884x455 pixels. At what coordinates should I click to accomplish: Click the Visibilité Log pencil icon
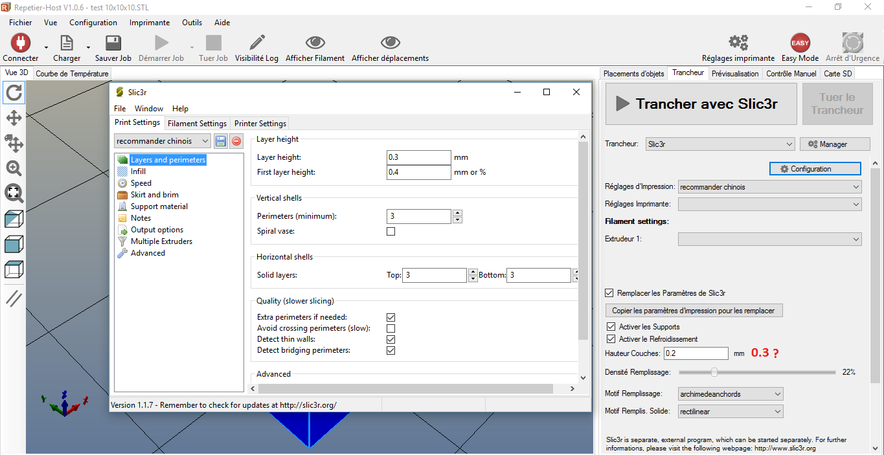[256, 43]
